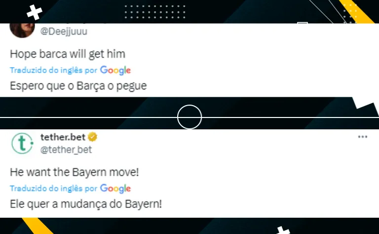Image resolution: width=379 pixels, height=234 pixels.
Task: Click Google logo in first translation notice
Action: 115,70
